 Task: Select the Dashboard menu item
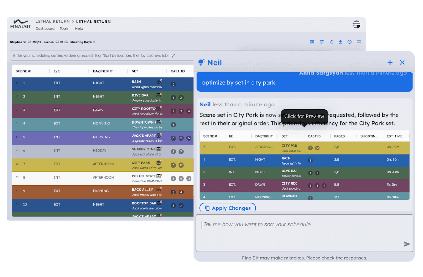click(45, 28)
